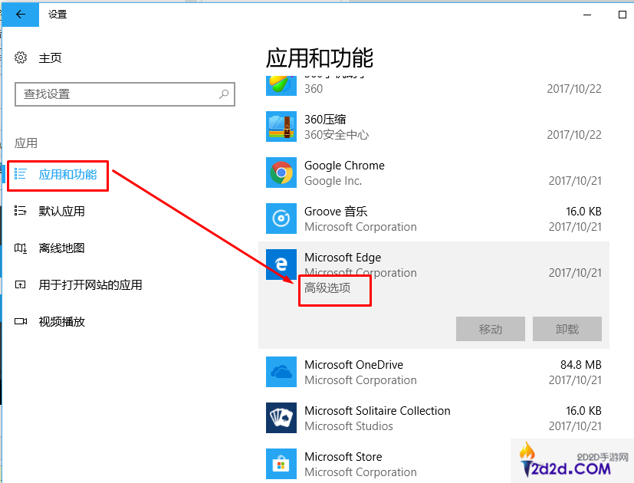Click the Google Chrome app icon
Image resolution: width=634 pixels, height=483 pixels.
pyautogui.click(x=281, y=173)
